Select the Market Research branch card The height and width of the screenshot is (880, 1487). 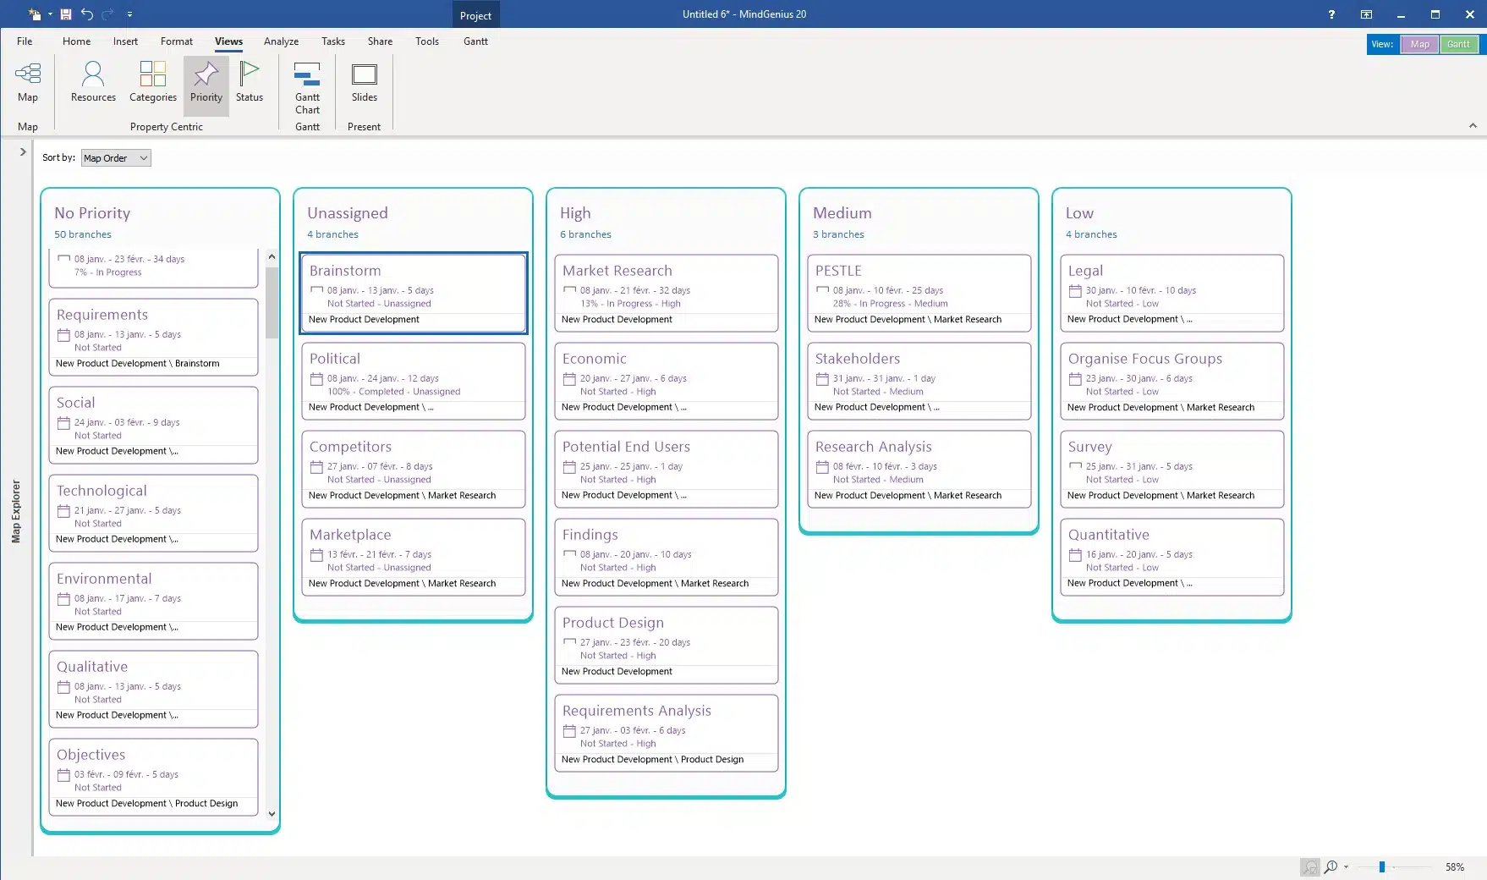(x=666, y=292)
